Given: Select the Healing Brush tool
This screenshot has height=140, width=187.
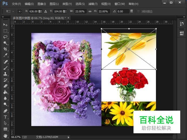Looking at the screenshot, I should [x=5, y=62].
